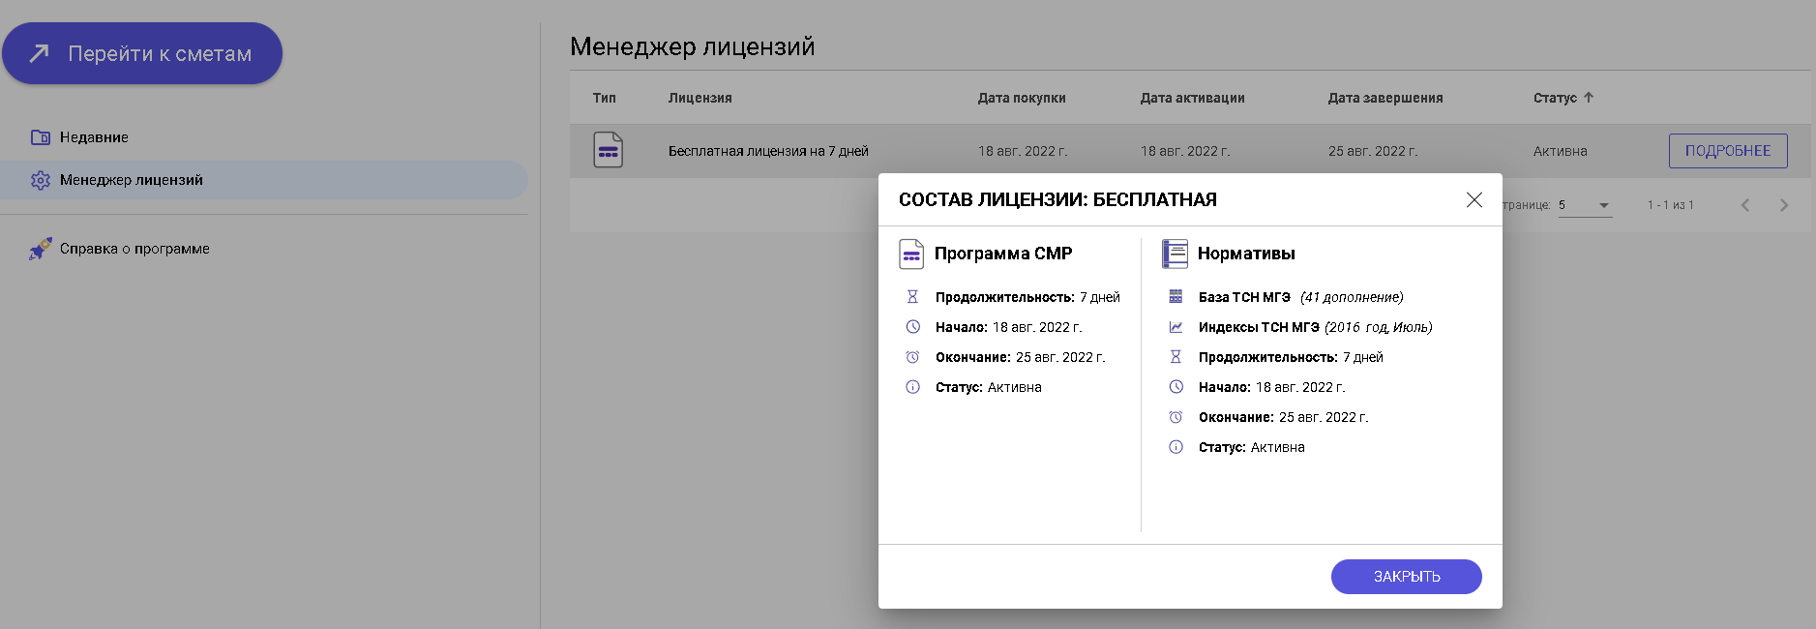Sort by Тип column header
Viewport: 1816px width, 629px height.
605,98
